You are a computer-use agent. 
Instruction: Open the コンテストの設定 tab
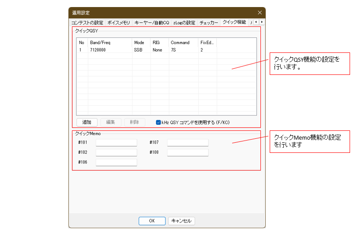click(87, 23)
